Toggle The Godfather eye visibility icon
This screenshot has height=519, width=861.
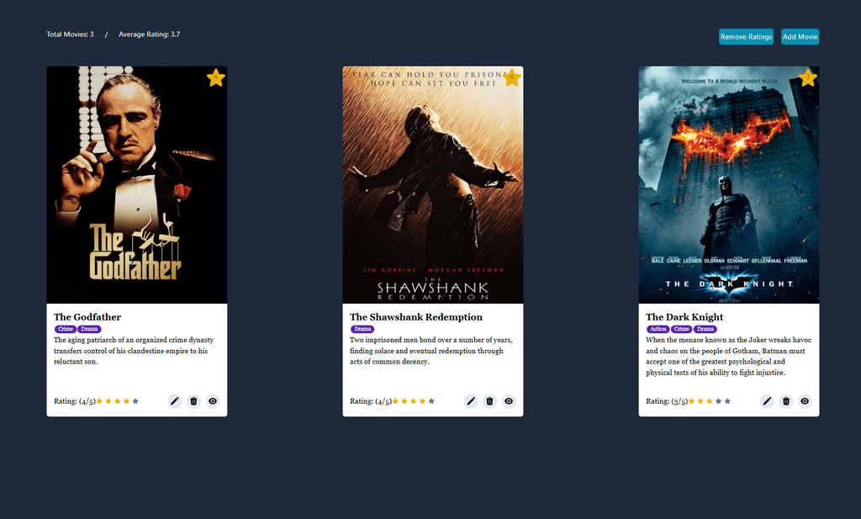coord(213,401)
